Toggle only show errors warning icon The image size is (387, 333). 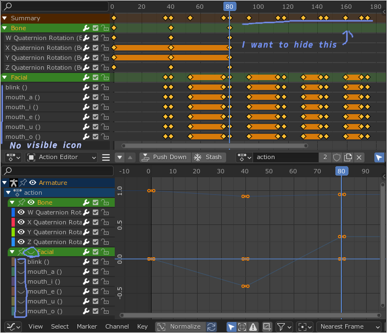pyautogui.click(x=253, y=326)
